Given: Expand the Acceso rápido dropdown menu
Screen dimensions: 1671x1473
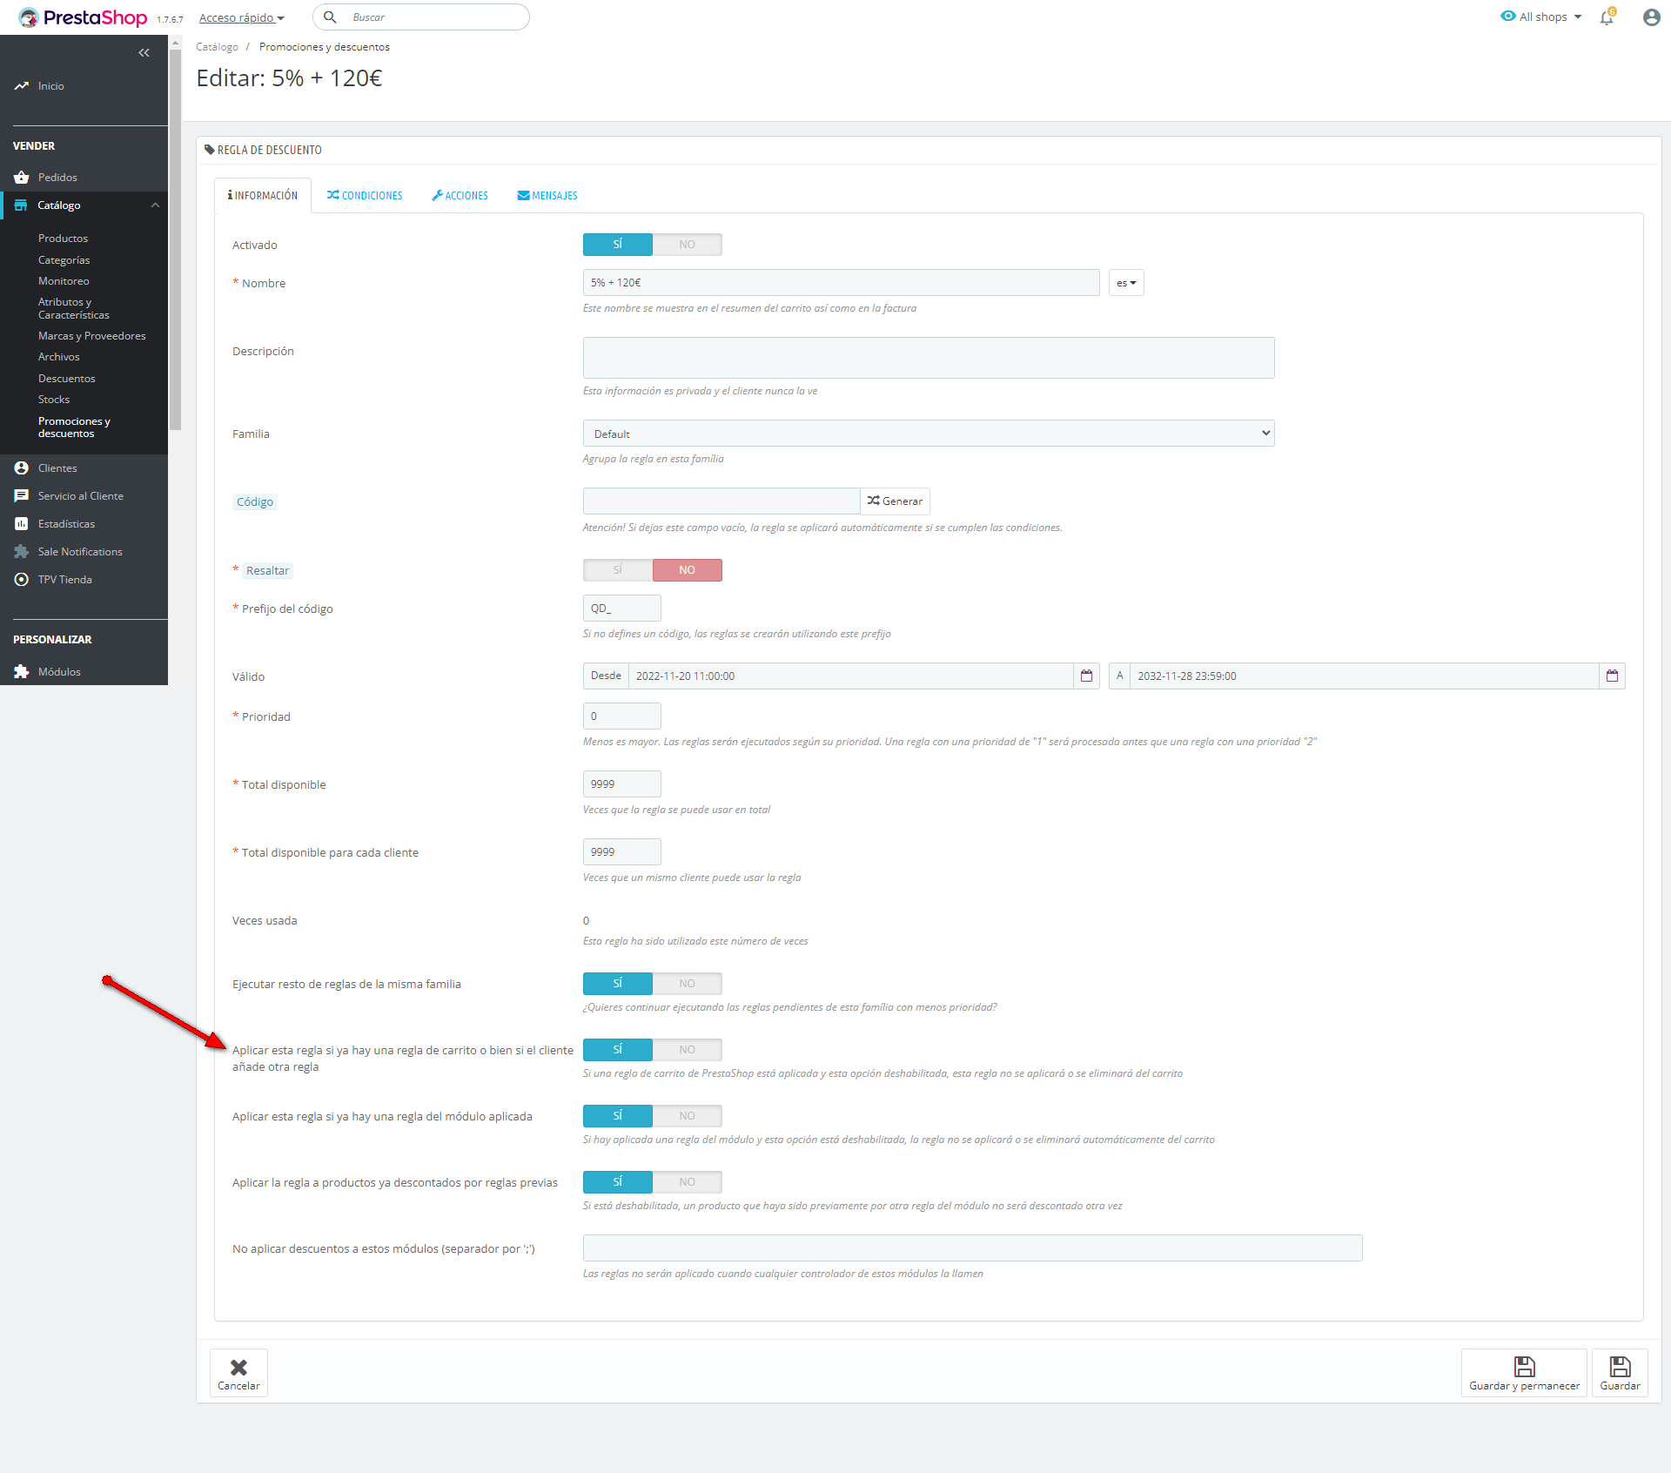Looking at the screenshot, I should [241, 18].
